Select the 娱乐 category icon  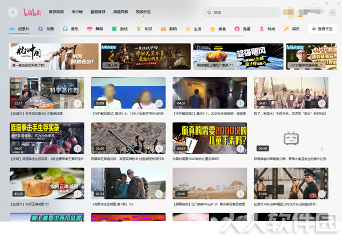coord(286,29)
